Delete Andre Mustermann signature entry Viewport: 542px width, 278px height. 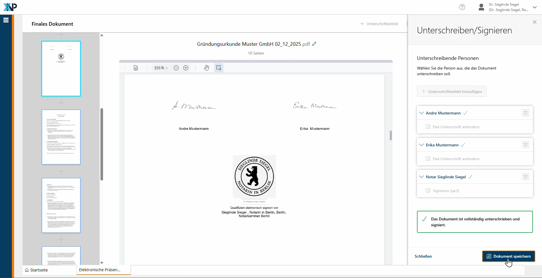(525, 113)
